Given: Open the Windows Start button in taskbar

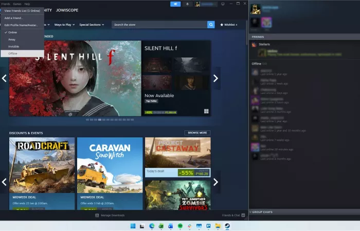Looking at the screenshot, I should (x=133, y=226).
